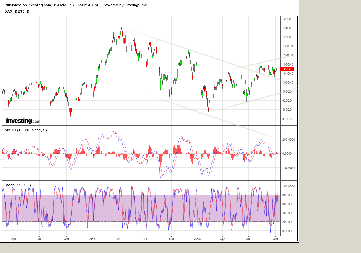Click the MACD (12, 26, close, 9) indicator label
Screen dimensions: 361x253
pyautogui.click(x=26, y=130)
